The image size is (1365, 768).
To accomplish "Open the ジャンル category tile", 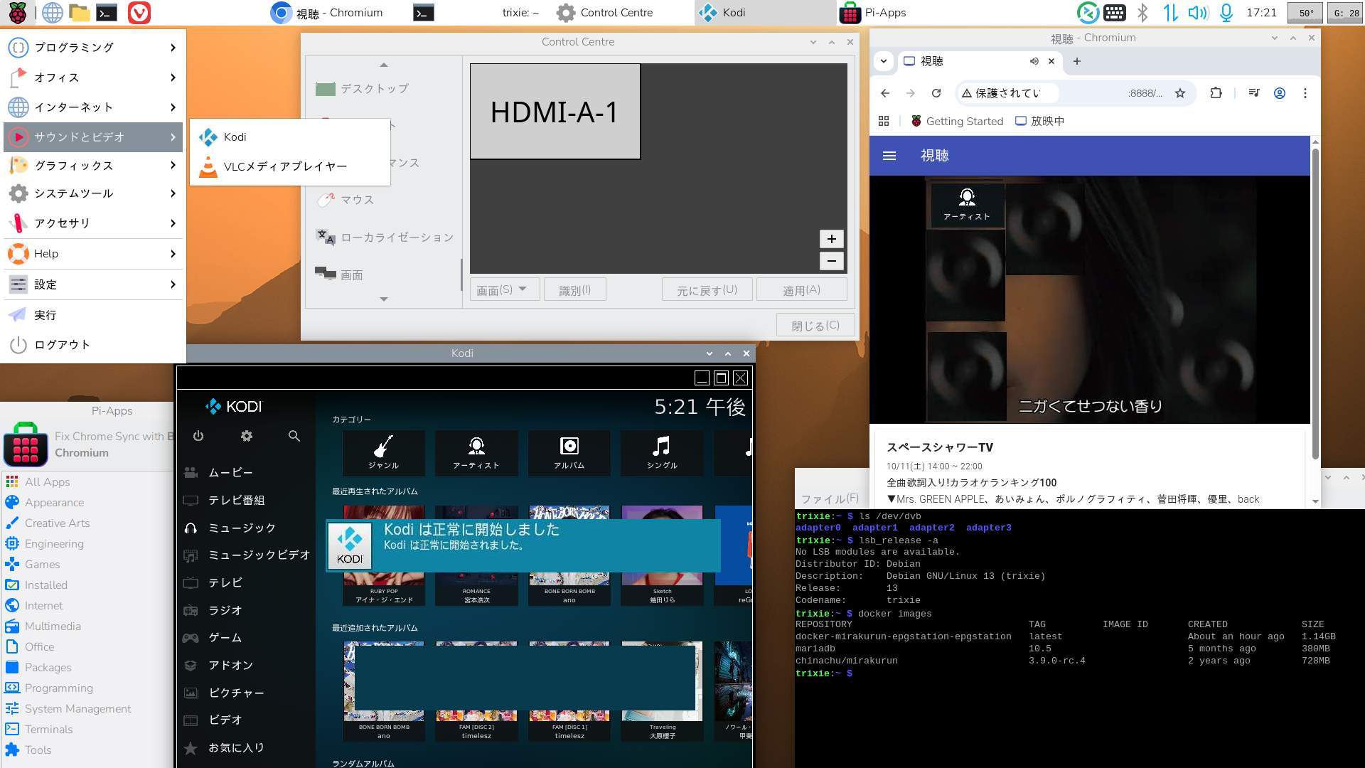I will pyautogui.click(x=384, y=452).
